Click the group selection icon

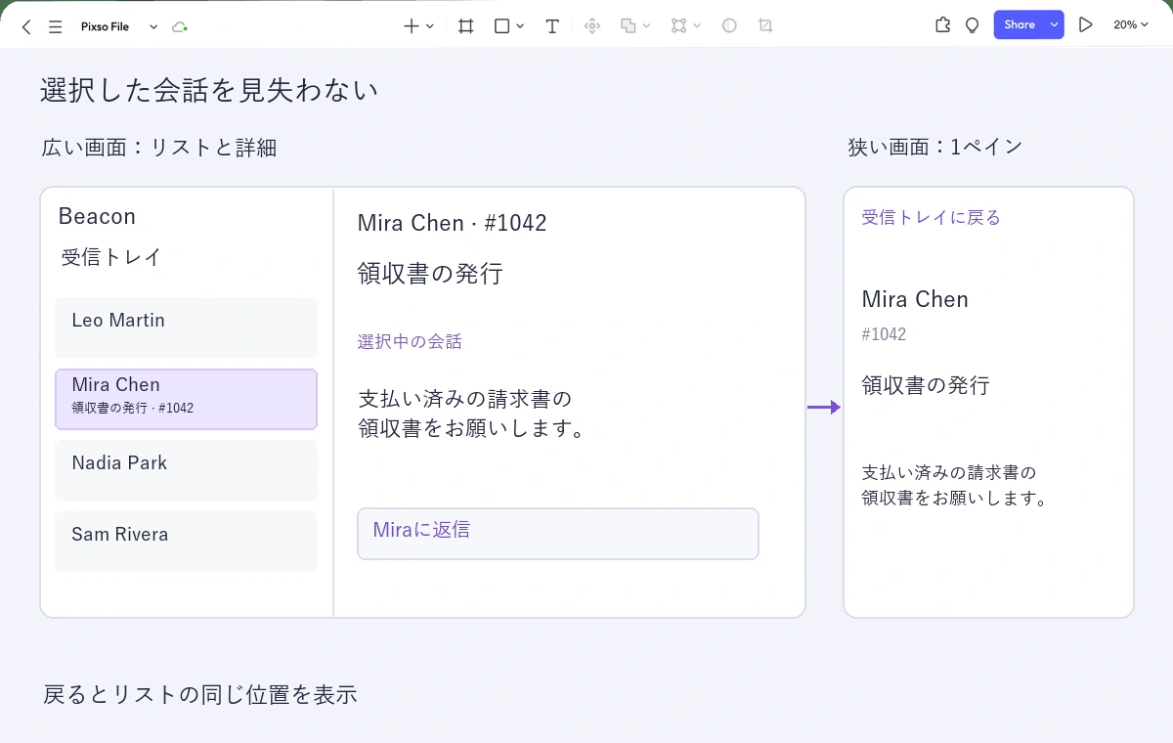(678, 26)
